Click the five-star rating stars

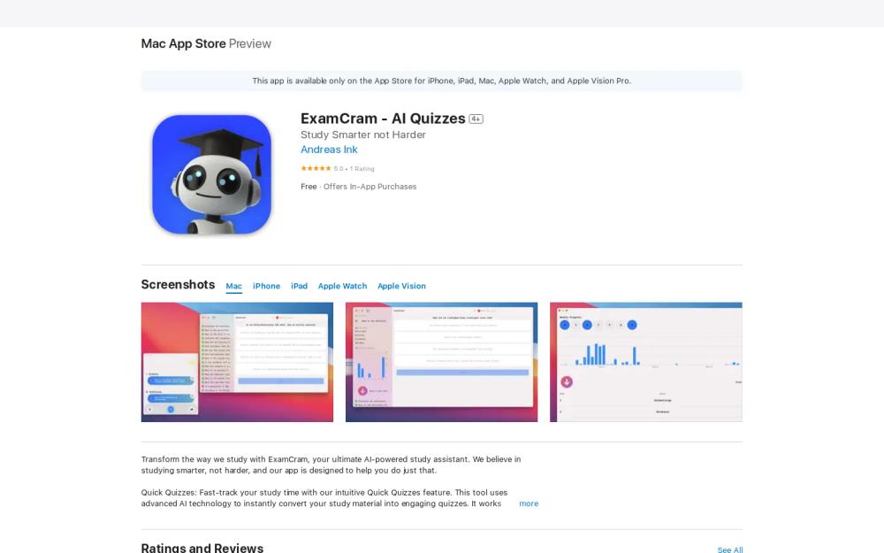point(316,168)
